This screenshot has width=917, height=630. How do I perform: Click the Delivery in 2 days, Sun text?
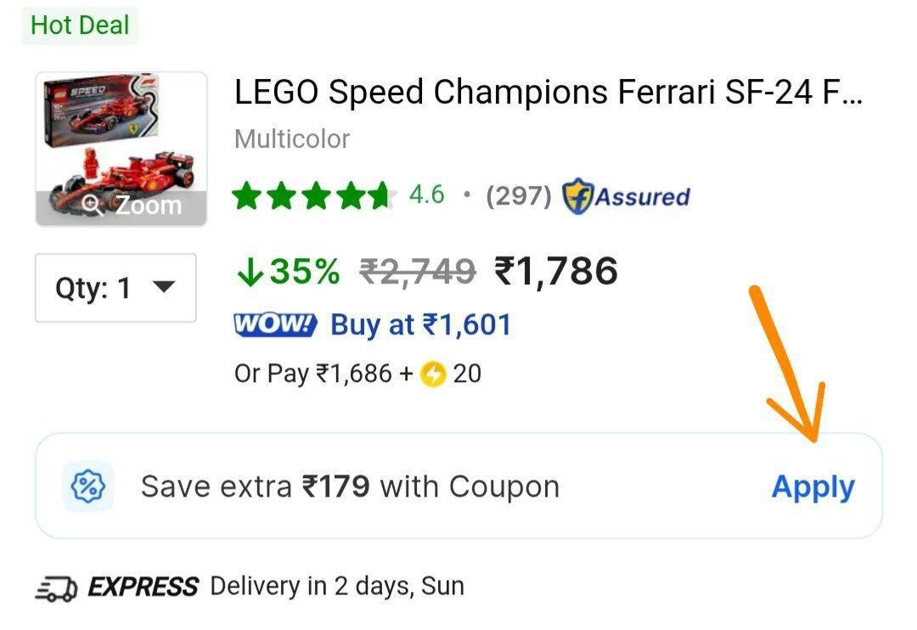coord(337,587)
